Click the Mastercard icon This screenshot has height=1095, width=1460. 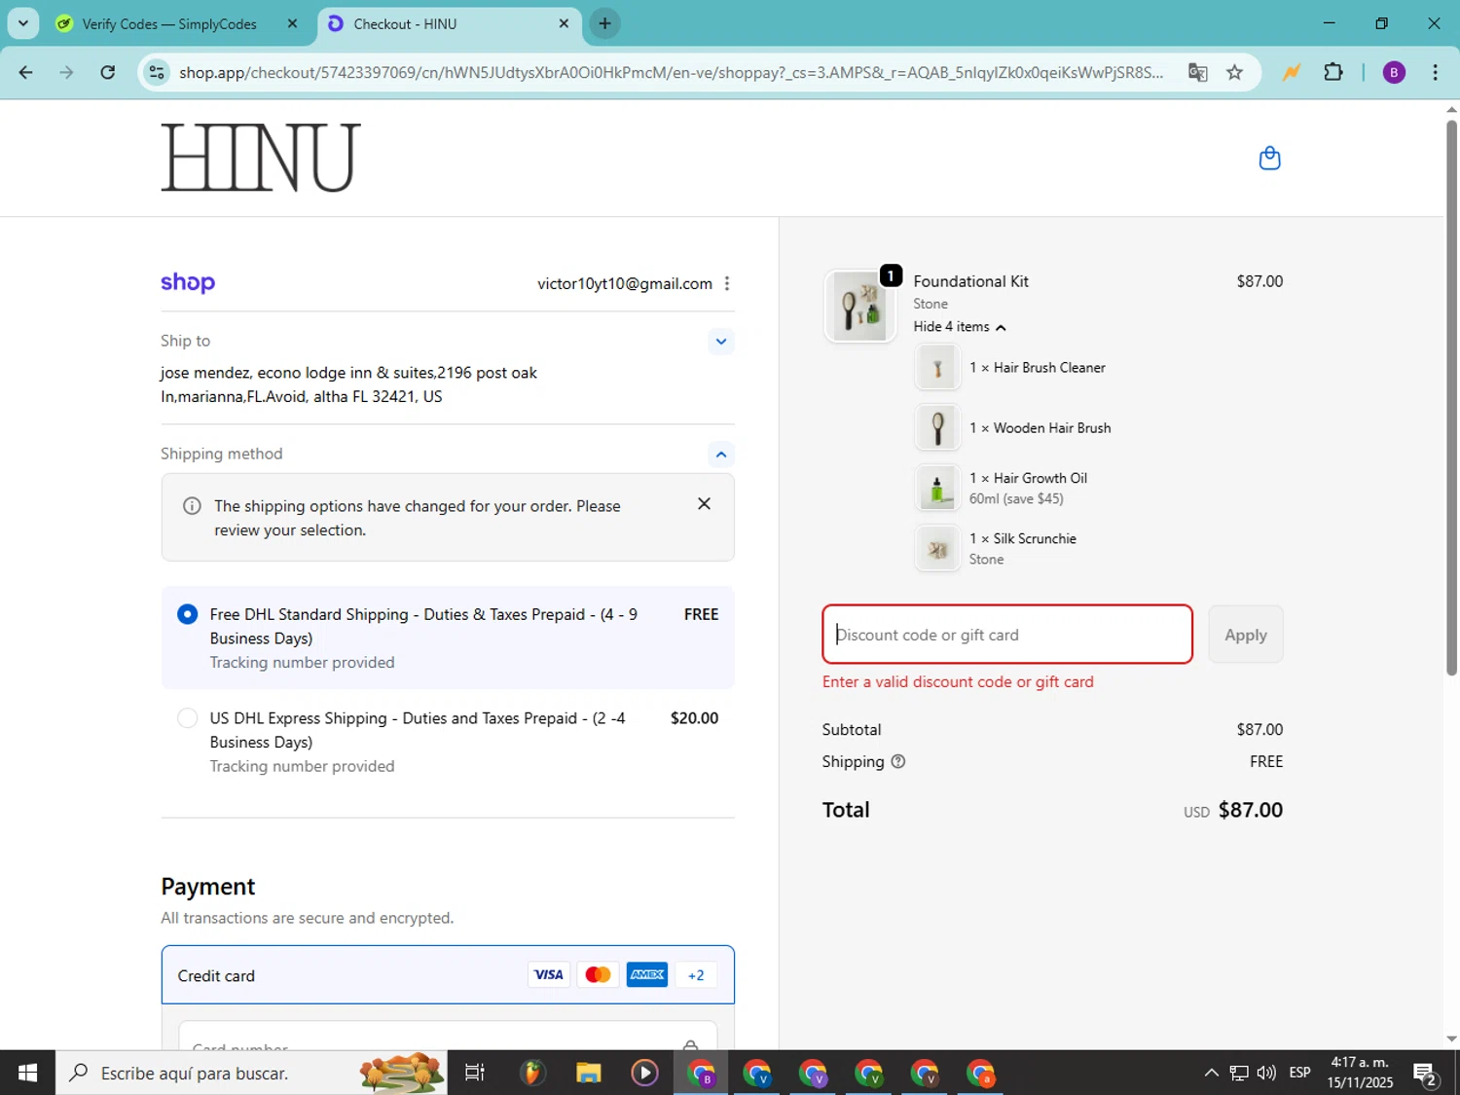coord(598,974)
